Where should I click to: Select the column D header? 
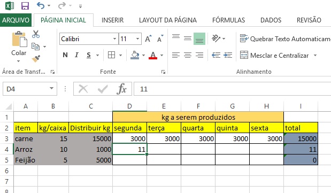129,106
